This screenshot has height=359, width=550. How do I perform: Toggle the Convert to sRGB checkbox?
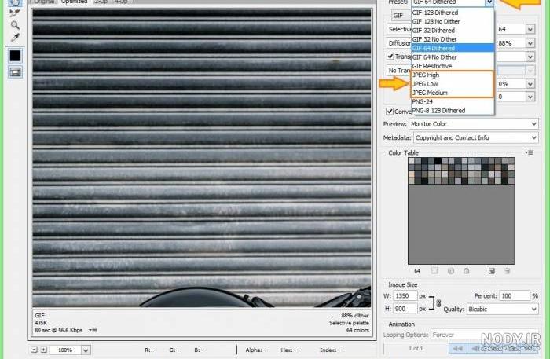[x=390, y=111]
